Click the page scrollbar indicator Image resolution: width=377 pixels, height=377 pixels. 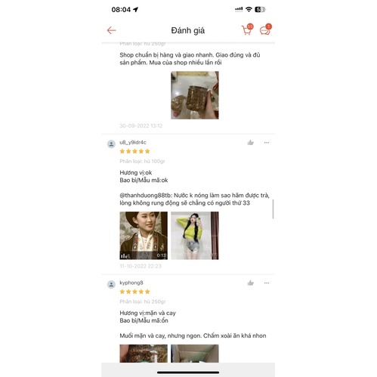[x=273, y=209]
